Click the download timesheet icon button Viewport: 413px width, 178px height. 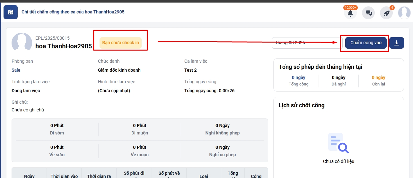click(397, 43)
